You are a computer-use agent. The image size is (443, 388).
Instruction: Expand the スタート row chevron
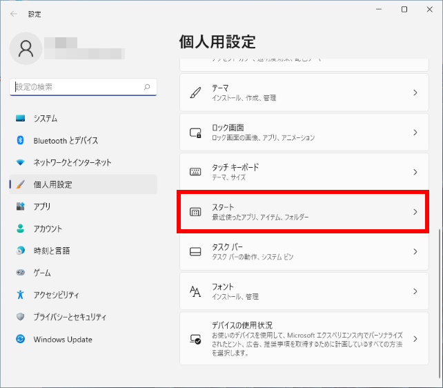click(x=415, y=212)
